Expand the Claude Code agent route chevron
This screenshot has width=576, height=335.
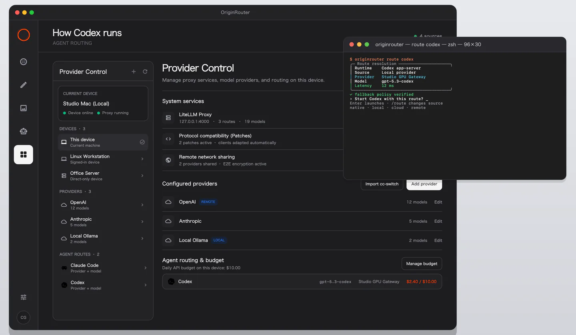point(145,268)
